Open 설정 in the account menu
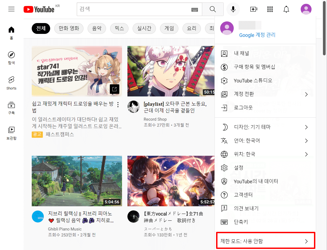The width and height of the screenshot is (327, 250). (x=265, y=168)
